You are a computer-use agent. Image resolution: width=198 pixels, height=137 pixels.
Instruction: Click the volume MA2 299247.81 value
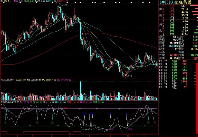[49, 80]
